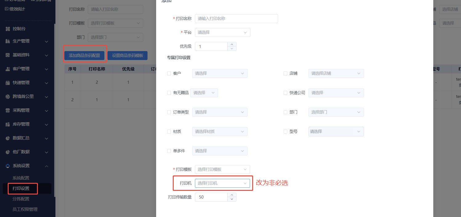The width and height of the screenshot is (461, 217).
Task: Click the 他厂数据 sidebar icon
Action: 8,152
